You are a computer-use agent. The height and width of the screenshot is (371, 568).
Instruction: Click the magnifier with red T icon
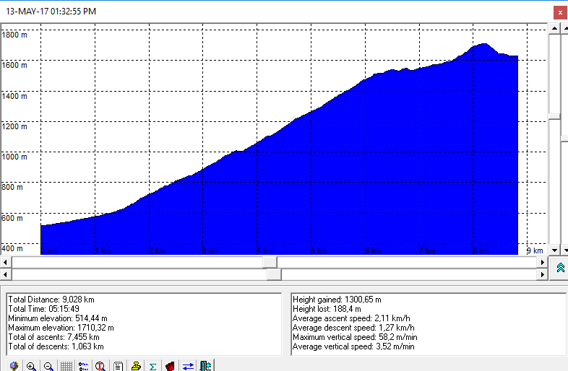[100, 365]
